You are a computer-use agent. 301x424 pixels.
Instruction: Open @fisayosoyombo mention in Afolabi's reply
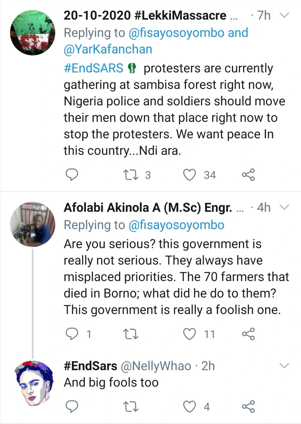pos(176,225)
